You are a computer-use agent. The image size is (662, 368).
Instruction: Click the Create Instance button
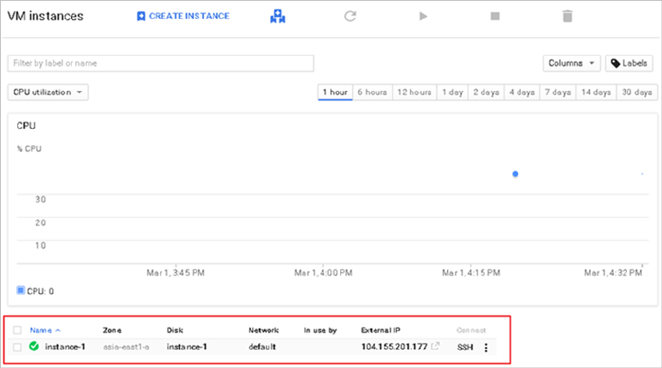[x=183, y=15]
